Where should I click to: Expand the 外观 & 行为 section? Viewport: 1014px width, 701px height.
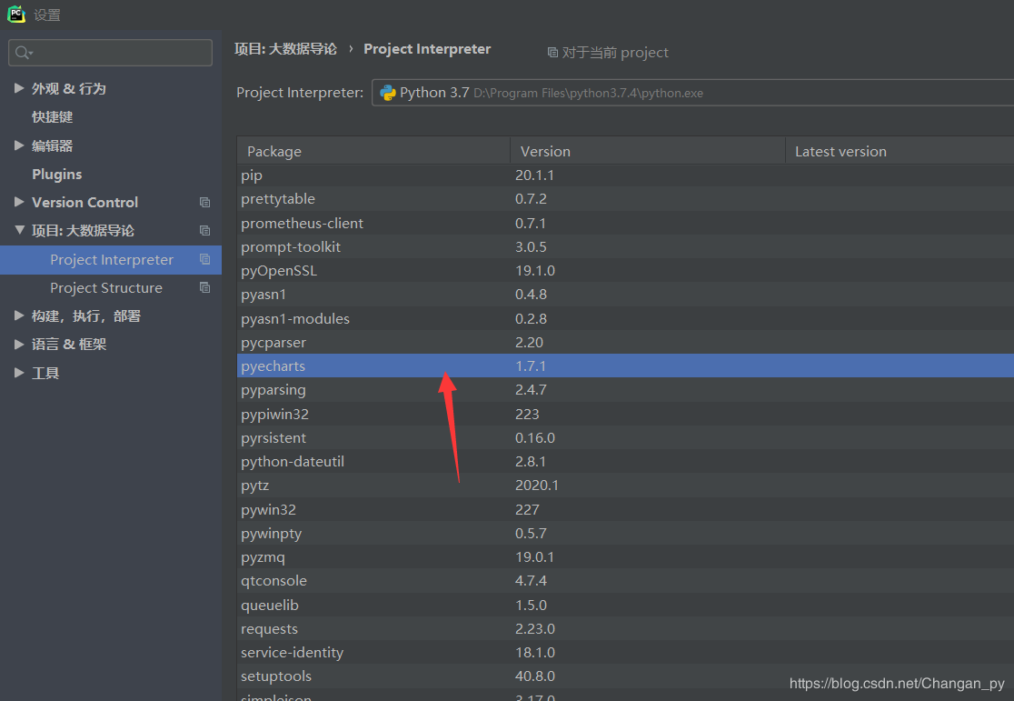coord(19,88)
